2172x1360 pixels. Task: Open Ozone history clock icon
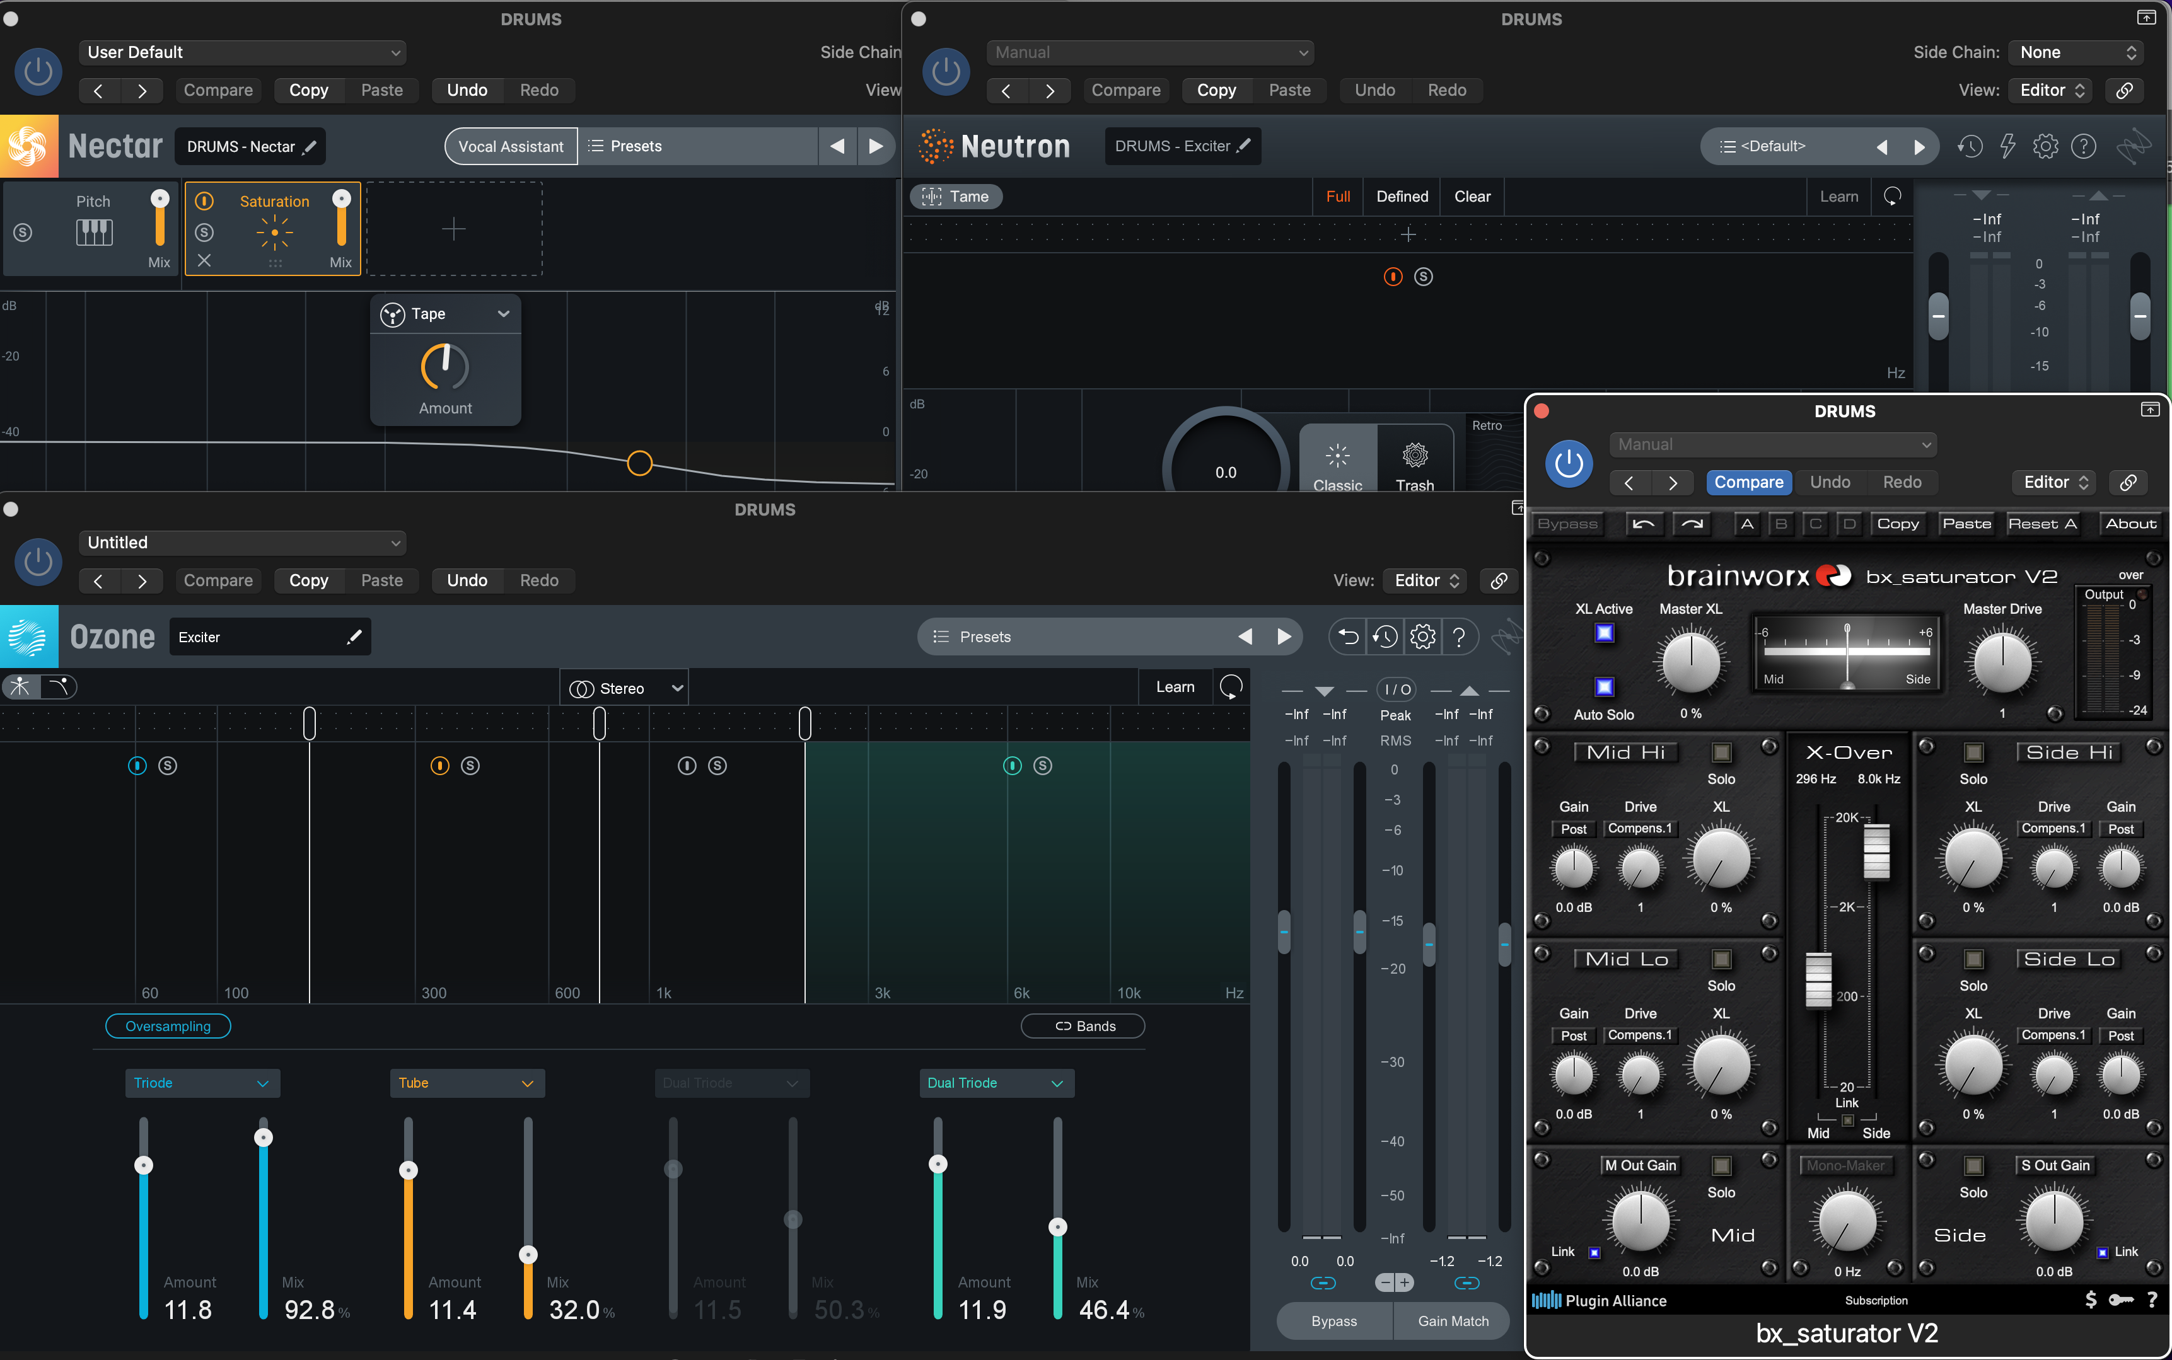1385,637
